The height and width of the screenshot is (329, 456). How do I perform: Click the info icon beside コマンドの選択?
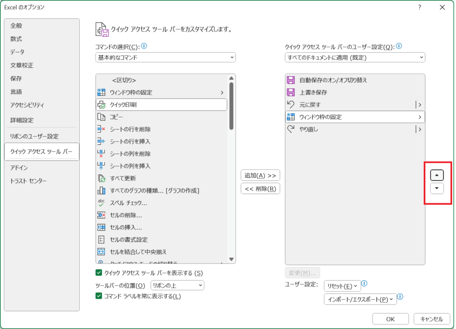tap(144, 46)
